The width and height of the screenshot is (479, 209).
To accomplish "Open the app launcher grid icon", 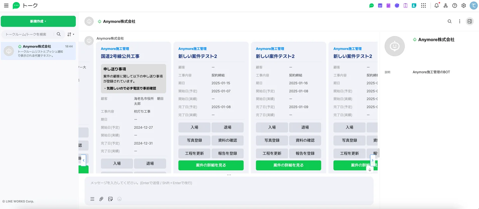I will point(423,6).
